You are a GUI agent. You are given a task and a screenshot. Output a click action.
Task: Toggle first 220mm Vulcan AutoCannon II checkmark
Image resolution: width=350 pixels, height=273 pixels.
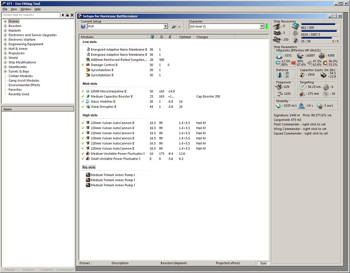83,123
